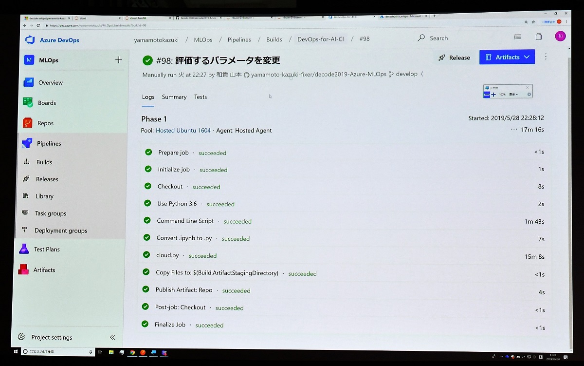Go to Builds breadcrumb

274,39
